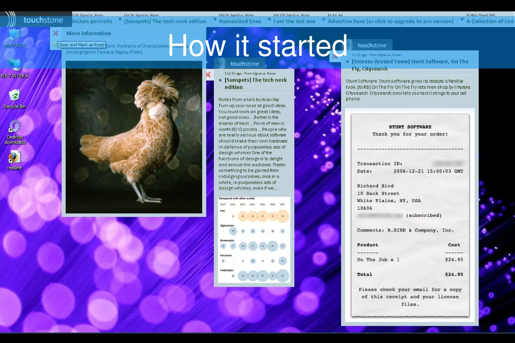Close the Sunspots article panel red X
The width and height of the screenshot is (515, 343).
[x=208, y=74]
